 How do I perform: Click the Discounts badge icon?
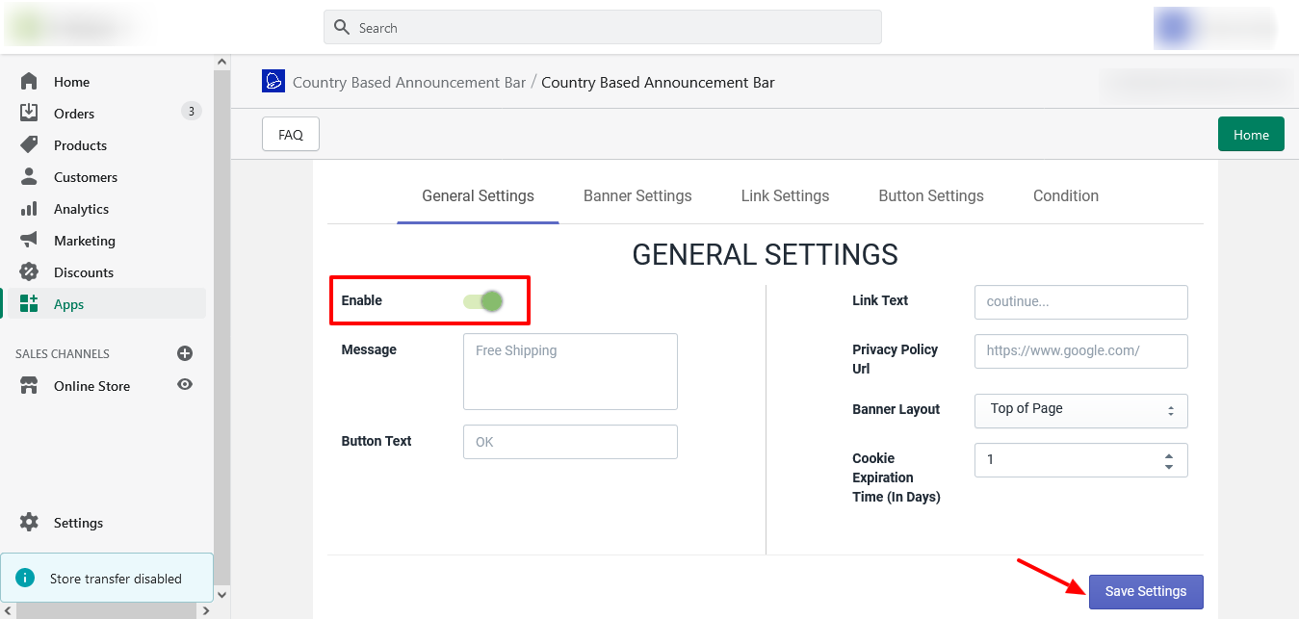(x=29, y=272)
